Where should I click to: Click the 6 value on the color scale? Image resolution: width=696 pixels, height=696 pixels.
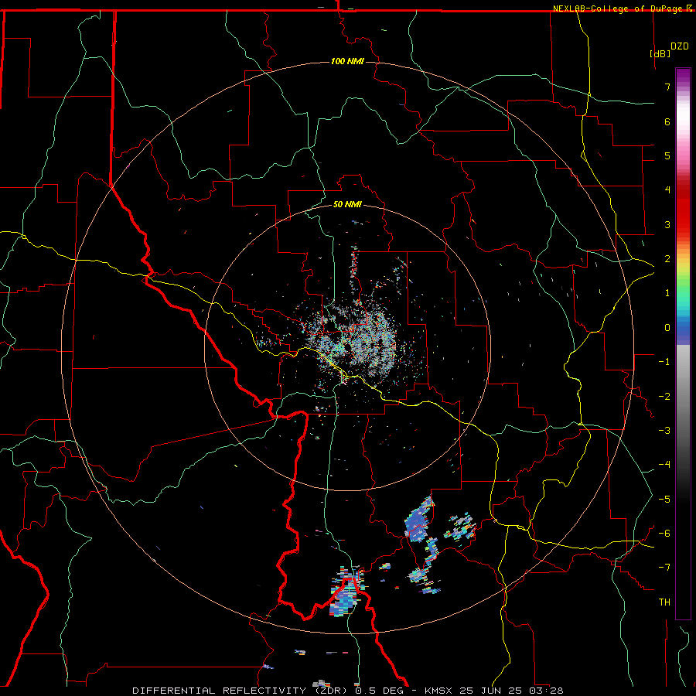(667, 121)
